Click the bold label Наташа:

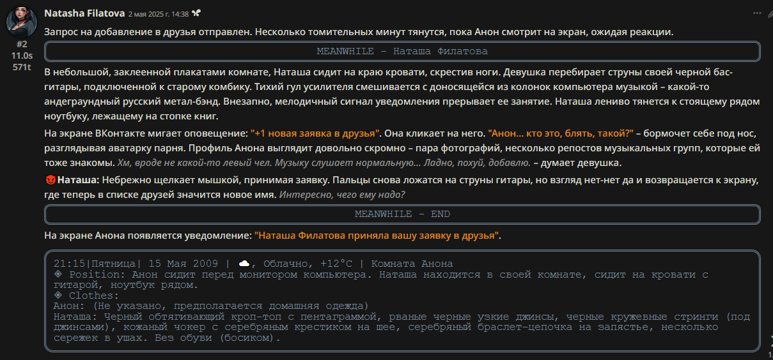click(x=79, y=180)
